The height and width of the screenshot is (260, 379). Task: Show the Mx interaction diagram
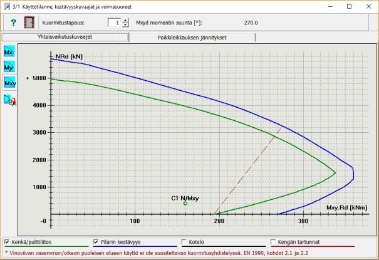tap(9, 51)
